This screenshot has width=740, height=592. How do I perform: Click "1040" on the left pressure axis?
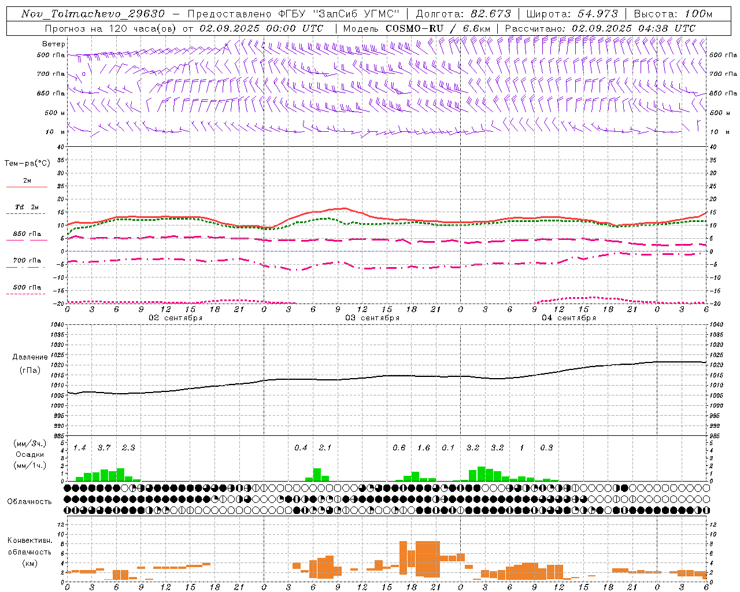(x=57, y=325)
